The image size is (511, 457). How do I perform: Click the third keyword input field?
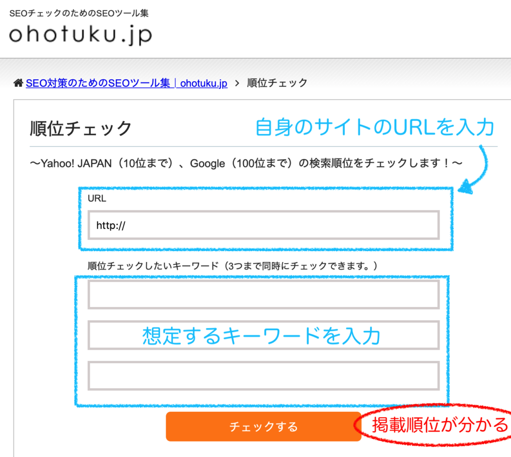[263, 375]
